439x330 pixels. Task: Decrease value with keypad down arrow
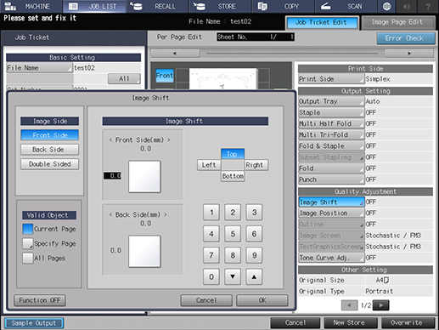tap(233, 276)
